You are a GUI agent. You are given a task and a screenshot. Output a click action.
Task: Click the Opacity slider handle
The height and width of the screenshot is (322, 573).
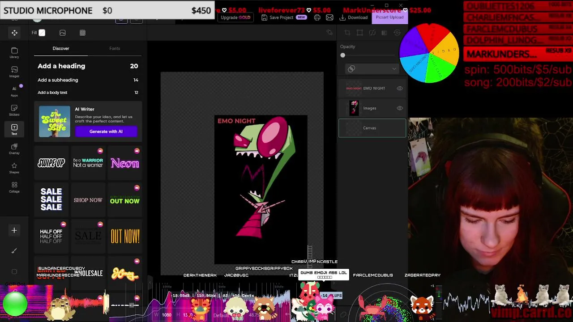tap(343, 55)
